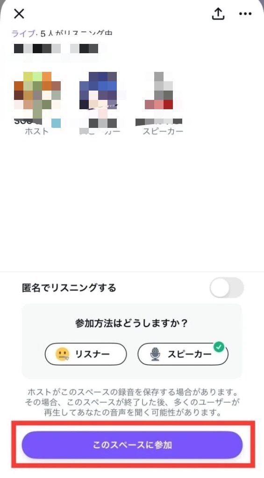Toggle the 匿名でリスニングする switch
Viewport: 264px width, 478px height.
coord(227,288)
